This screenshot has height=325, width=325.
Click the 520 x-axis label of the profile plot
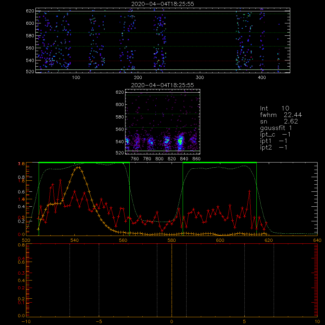point(26,240)
